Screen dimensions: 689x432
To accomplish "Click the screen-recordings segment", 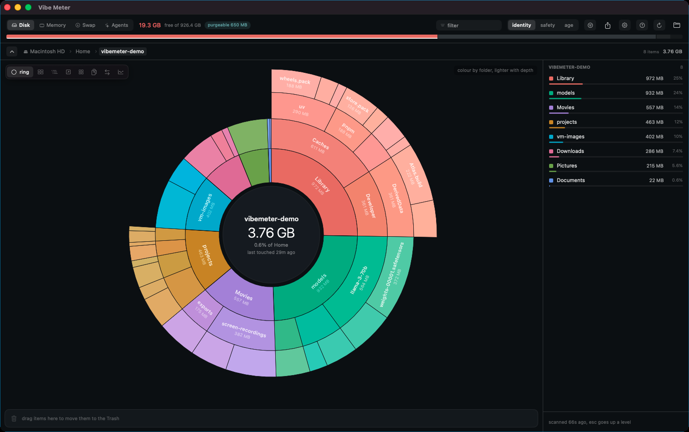I will pyautogui.click(x=244, y=329).
